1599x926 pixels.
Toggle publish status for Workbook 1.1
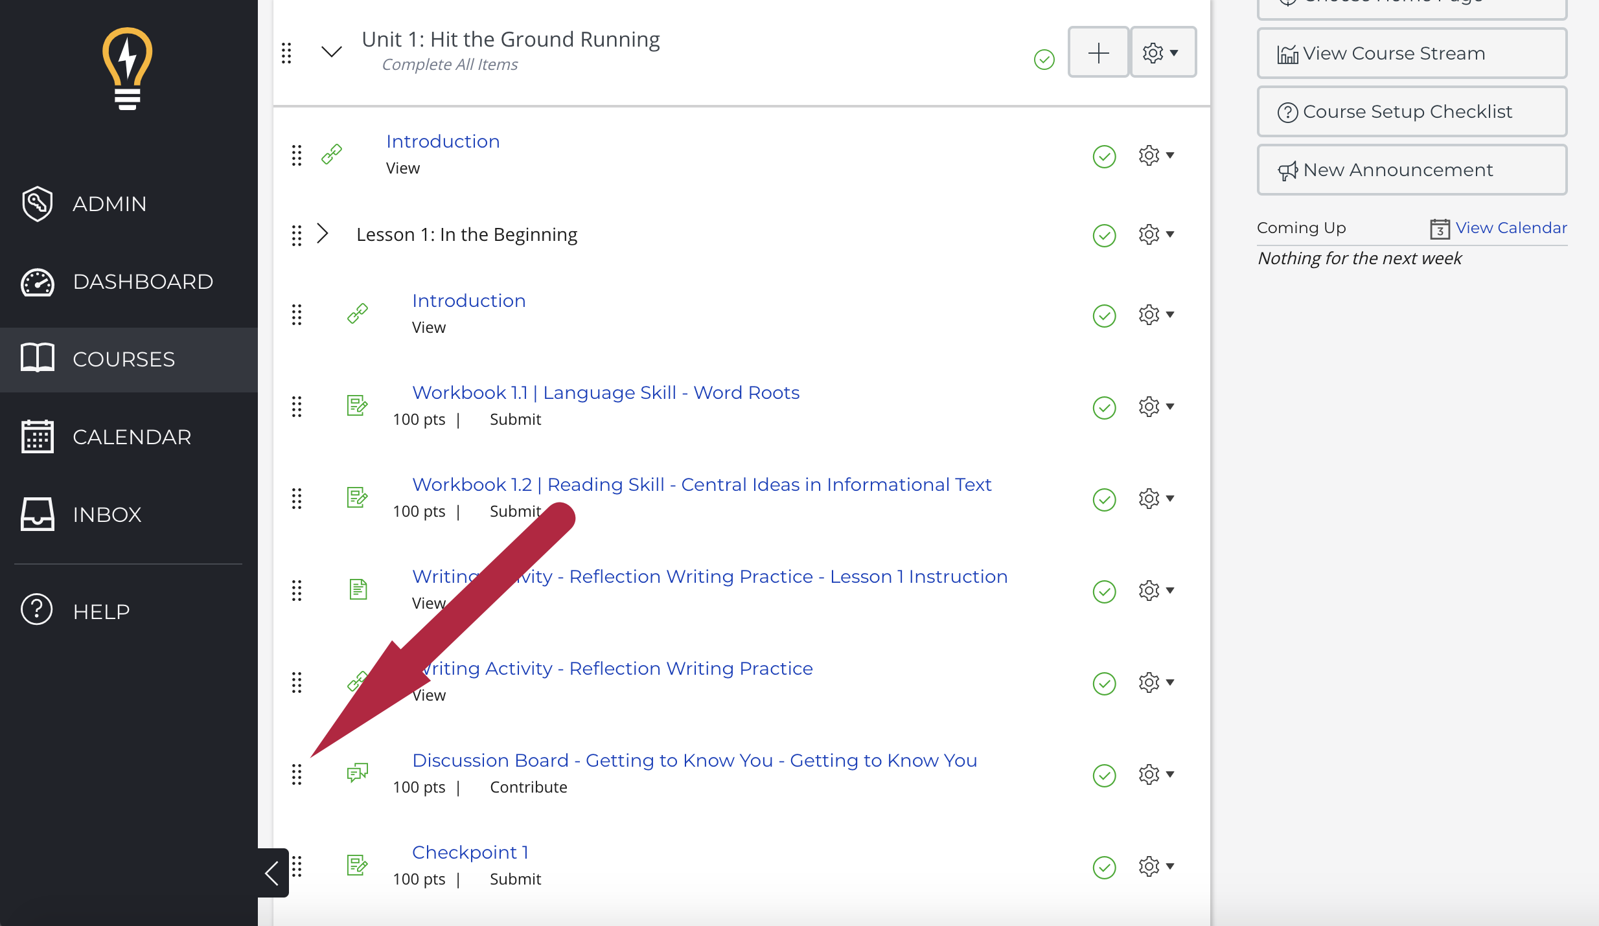(1104, 407)
